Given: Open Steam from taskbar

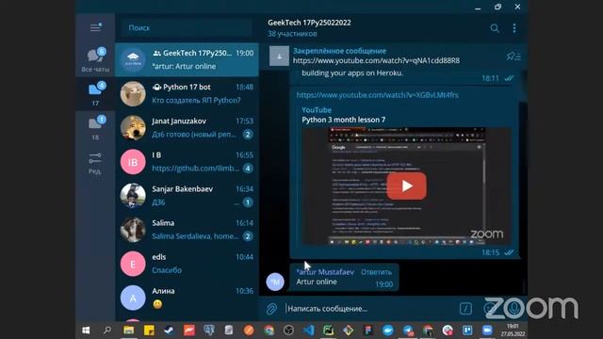Looking at the screenshot, I should (x=169, y=331).
